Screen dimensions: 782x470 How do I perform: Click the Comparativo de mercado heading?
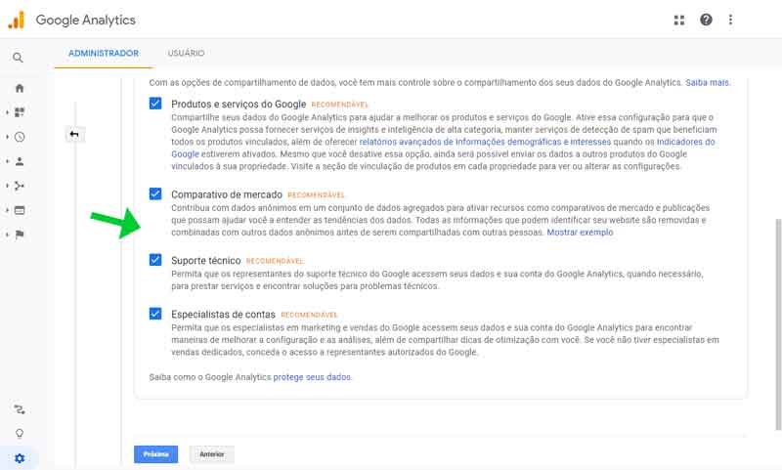[x=227, y=194]
